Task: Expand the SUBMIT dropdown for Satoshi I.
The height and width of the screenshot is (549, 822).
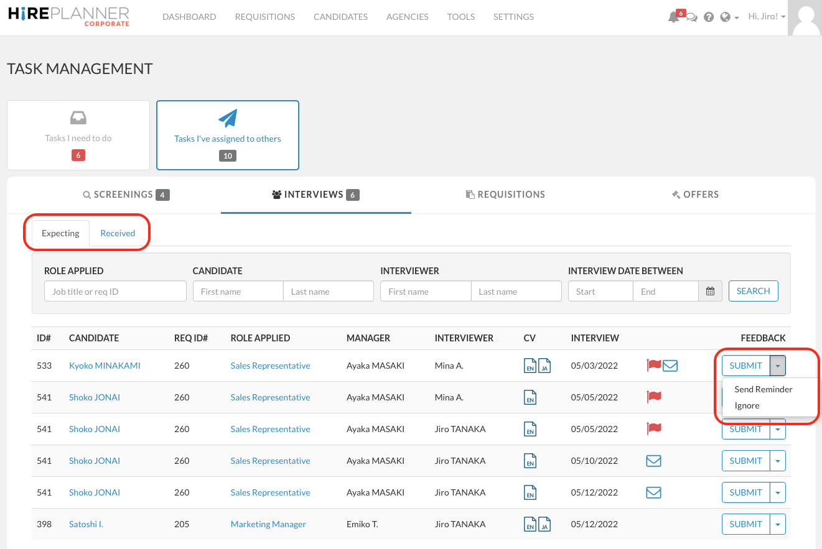Action: coord(777,524)
